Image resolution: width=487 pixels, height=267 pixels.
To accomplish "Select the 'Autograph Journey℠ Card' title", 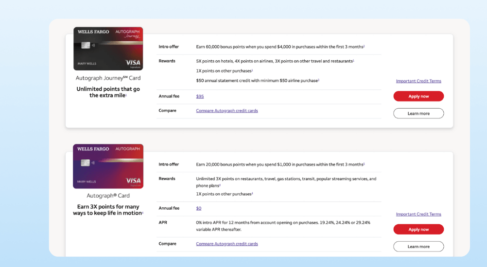I will (x=108, y=78).
